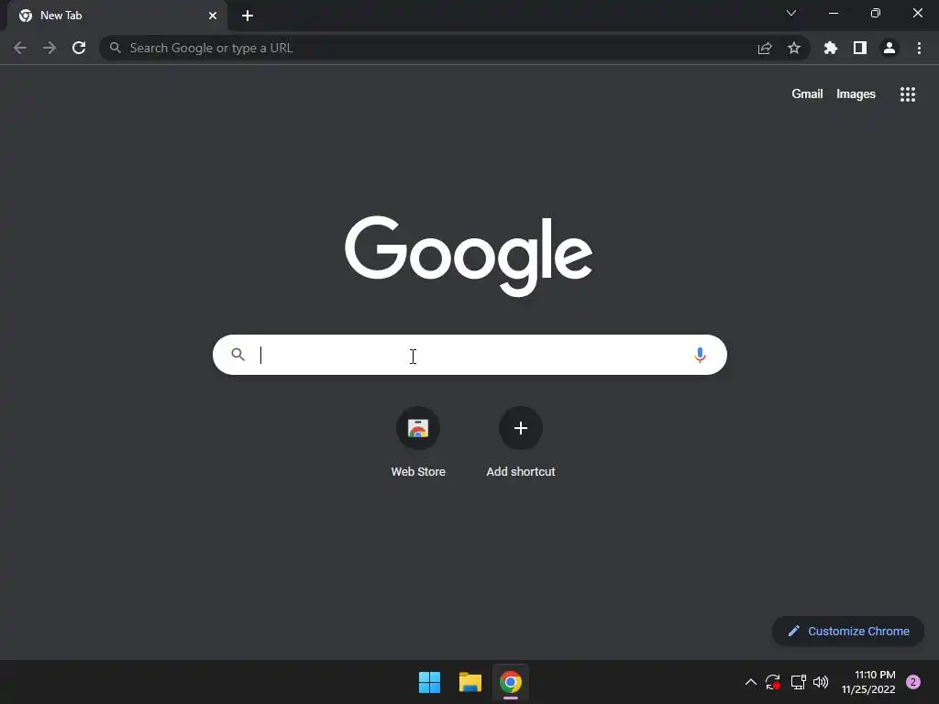The width and height of the screenshot is (939, 704).
Task: Reload the current page
Action: tap(79, 48)
